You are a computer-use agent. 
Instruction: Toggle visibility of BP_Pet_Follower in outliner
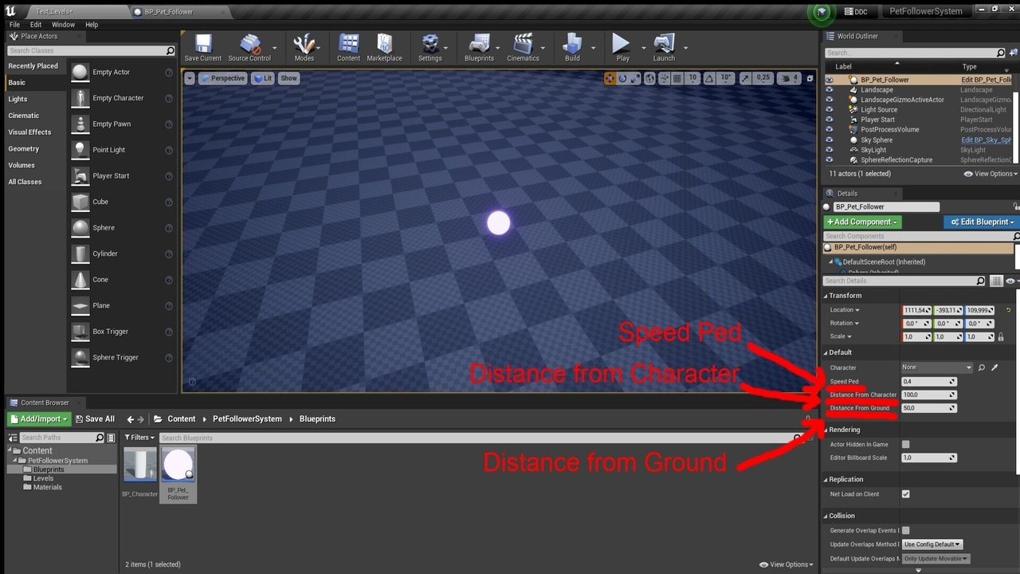pyautogui.click(x=829, y=80)
